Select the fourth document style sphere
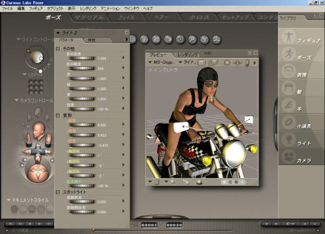325x234 pixels. pos(41,209)
